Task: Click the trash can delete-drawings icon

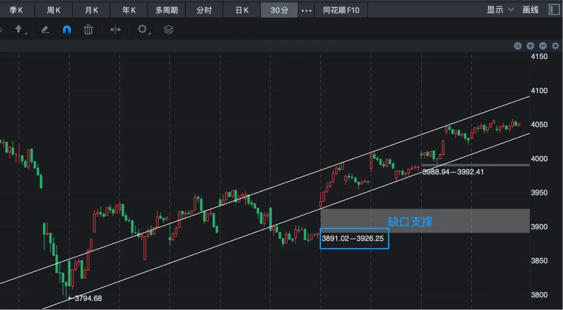Action: [x=89, y=30]
